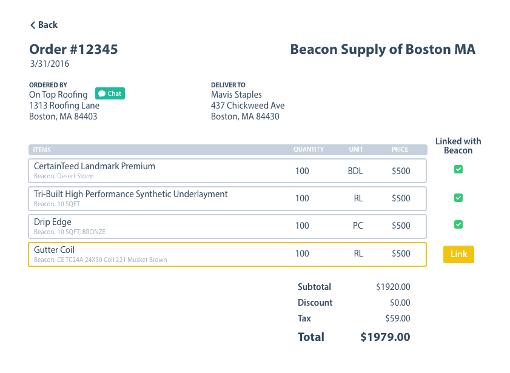Screen dimensions: 510x373
Task: Toggle linked checkbox for Tri-Built Synthetic Underlayment
Action: point(458,198)
